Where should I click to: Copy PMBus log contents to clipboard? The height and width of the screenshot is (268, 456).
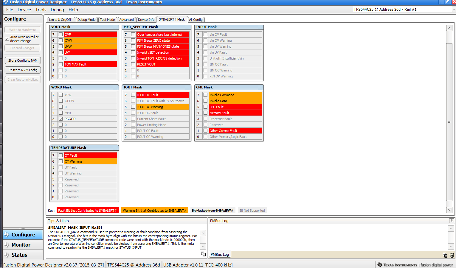click(x=445, y=255)
